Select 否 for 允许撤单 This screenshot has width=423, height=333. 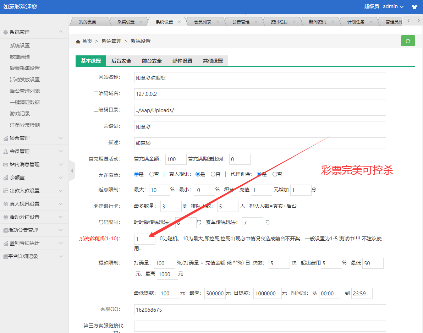152,174
